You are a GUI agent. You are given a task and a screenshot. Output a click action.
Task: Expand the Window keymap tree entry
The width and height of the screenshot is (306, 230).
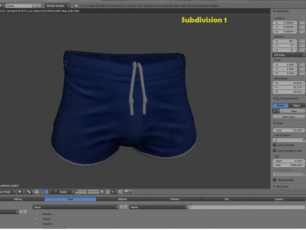[37, 214]
